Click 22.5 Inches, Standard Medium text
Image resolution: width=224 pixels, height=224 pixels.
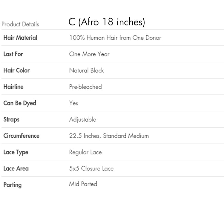[109, 136]
